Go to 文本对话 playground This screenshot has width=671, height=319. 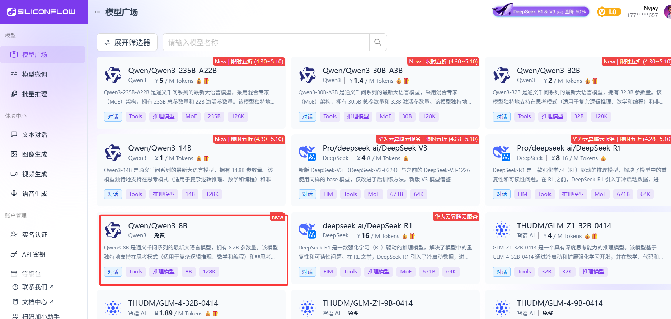pos(43,134)
